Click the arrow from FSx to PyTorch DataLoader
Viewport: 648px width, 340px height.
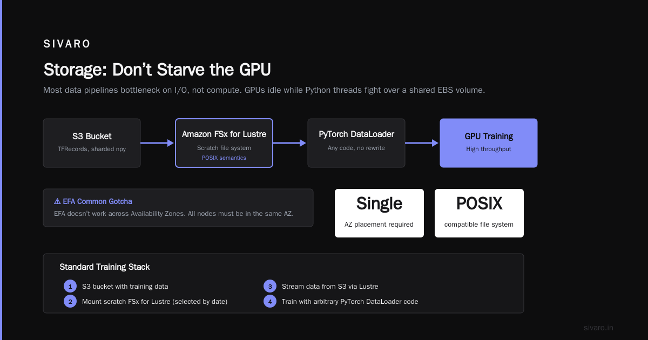290,143
